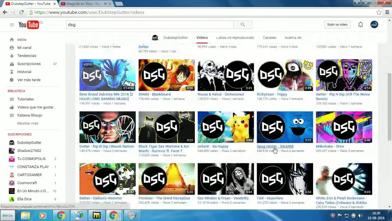Image resolution: width=392 pixels, height=221 pixels.
Task: Go back with the browser back arrow
Action: (x=5, y=12)
